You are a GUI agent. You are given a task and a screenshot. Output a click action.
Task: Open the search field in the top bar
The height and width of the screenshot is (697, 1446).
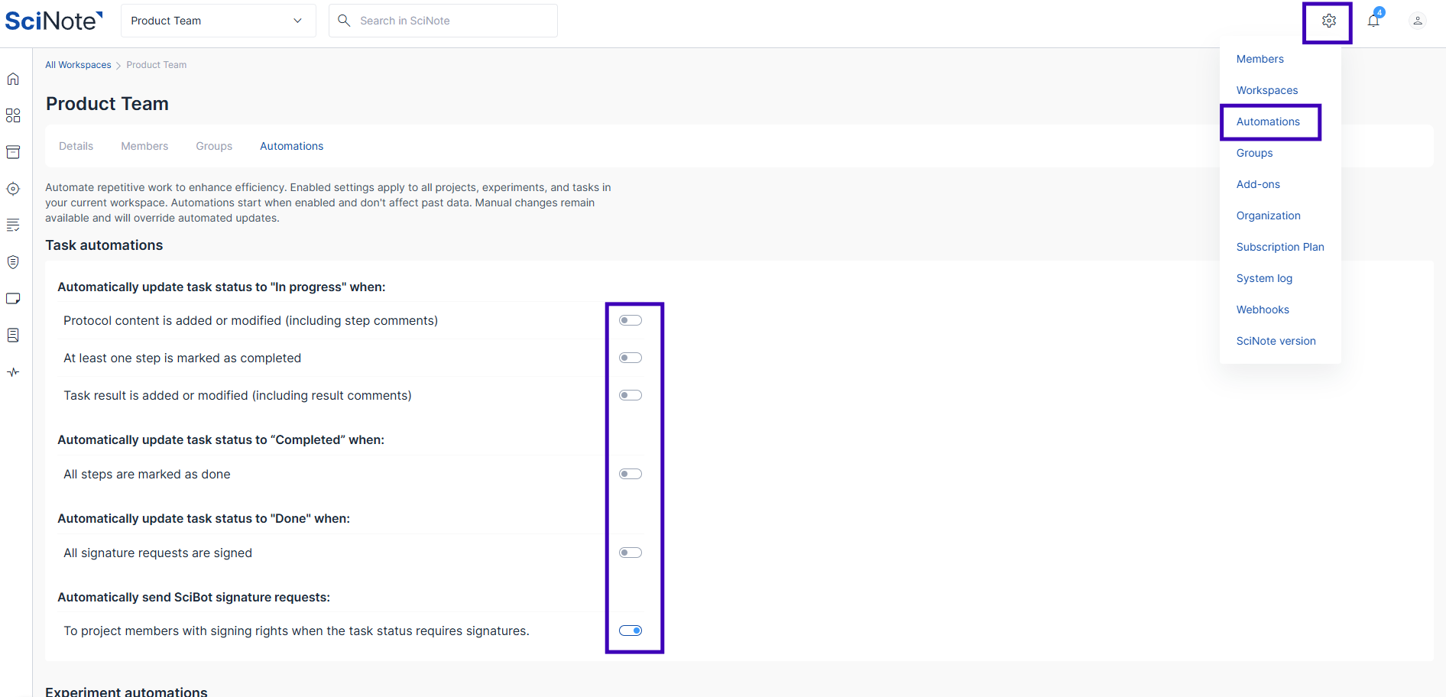(x=443, y=21)
